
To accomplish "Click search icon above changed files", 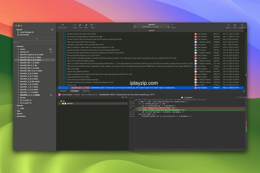I will pos(58,97).
